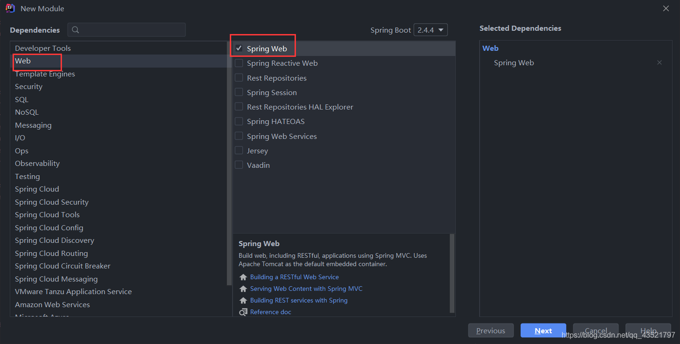Select the I/O category

click(118, 138)
